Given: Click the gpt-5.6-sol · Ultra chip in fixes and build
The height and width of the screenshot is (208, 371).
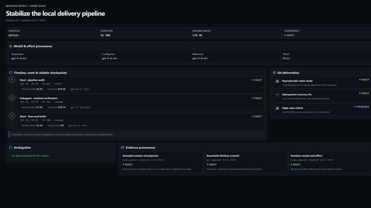Looking at the screenshot, I should coord(78,125).
